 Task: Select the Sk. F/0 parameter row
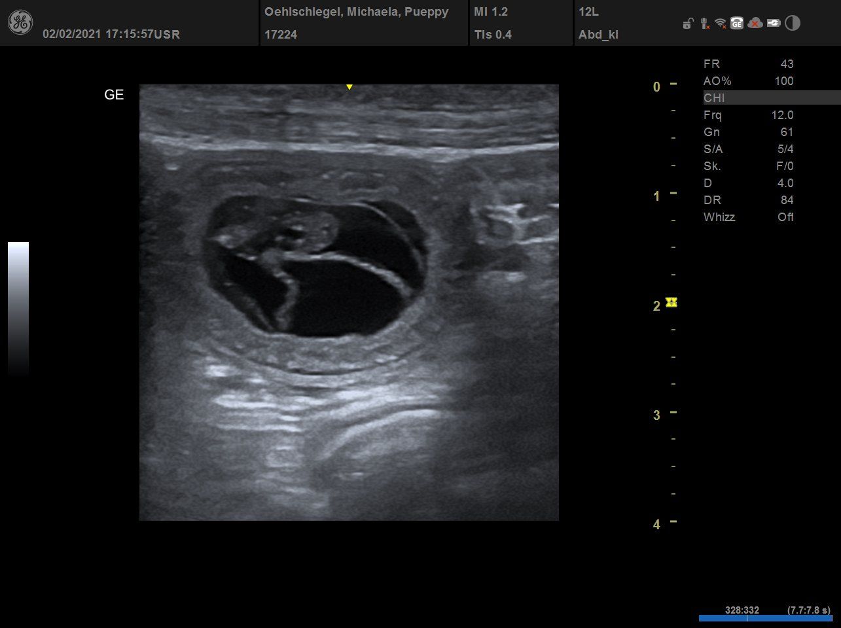[749, 166]
